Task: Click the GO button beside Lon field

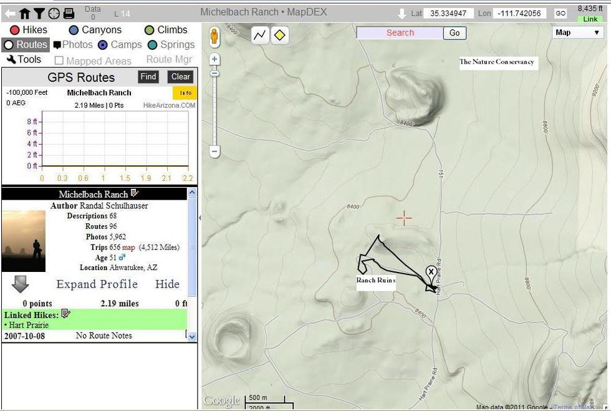Action: click(560, 14)
